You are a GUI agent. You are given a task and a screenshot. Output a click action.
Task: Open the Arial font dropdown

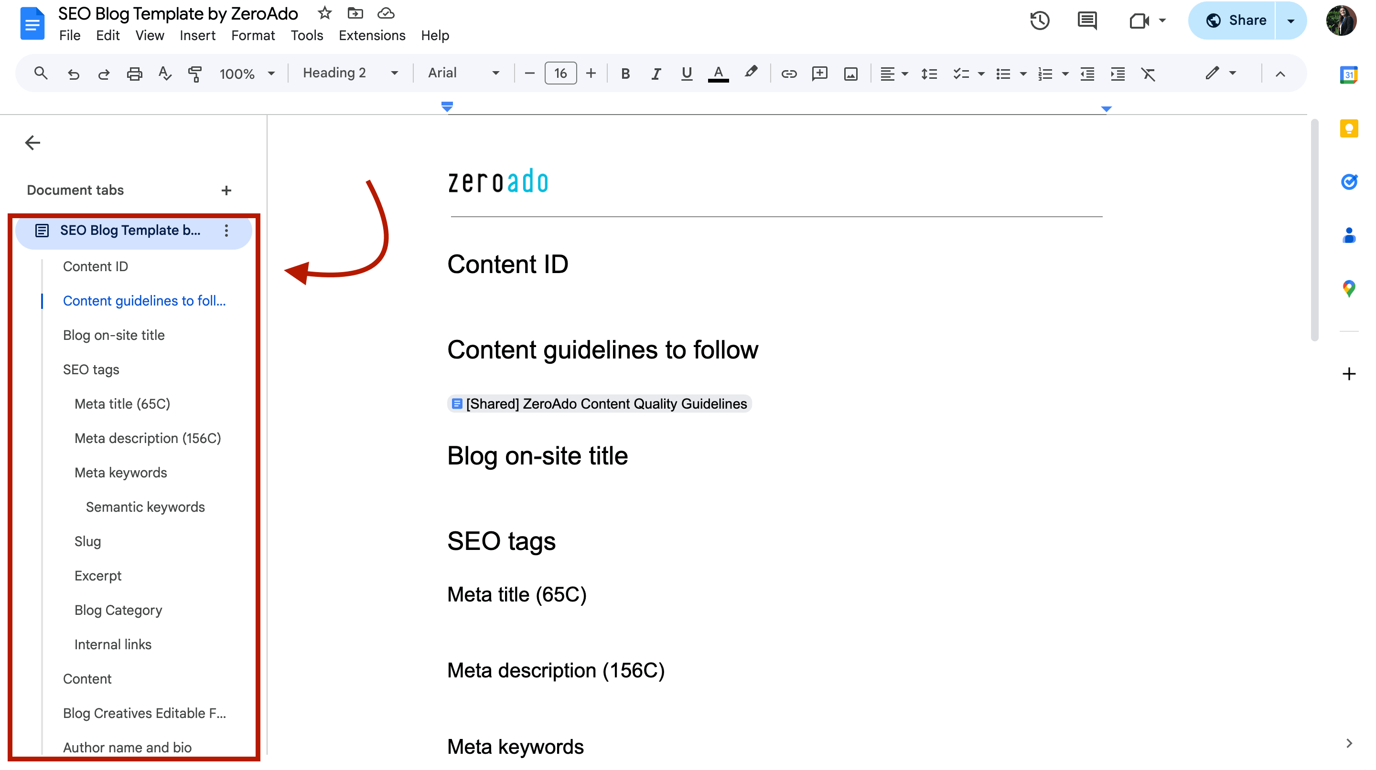[463, 73]
